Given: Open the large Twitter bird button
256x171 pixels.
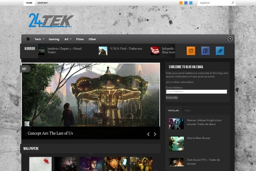Looking at the screenshot, I should tap(220, 51).
